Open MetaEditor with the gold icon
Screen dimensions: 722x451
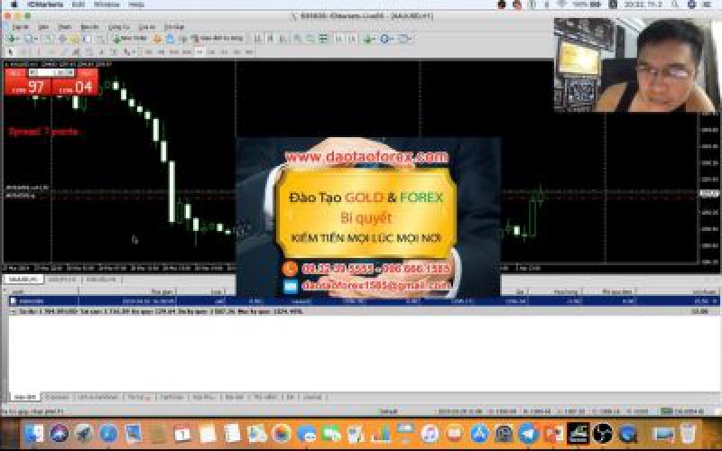(157, 39)
